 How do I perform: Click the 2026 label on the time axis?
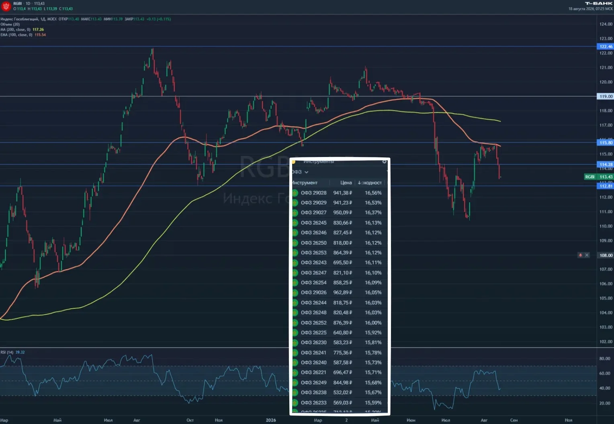pyautogui.click(x=271, y=420)
